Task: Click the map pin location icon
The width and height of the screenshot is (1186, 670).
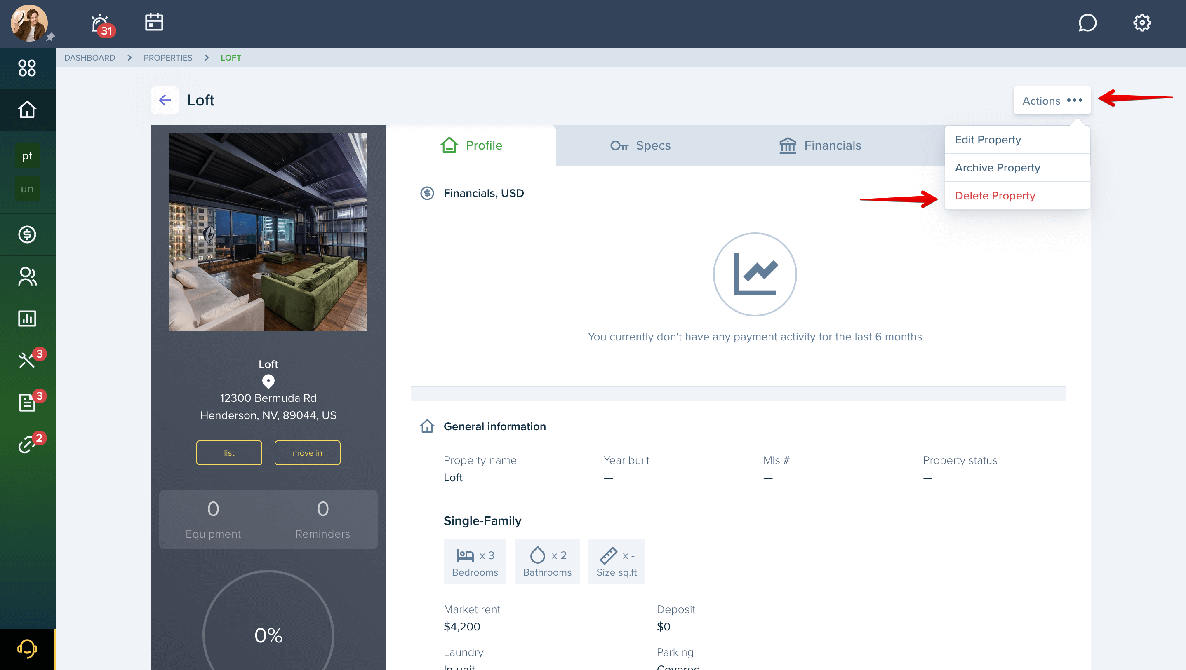Action: click(268, 382)
